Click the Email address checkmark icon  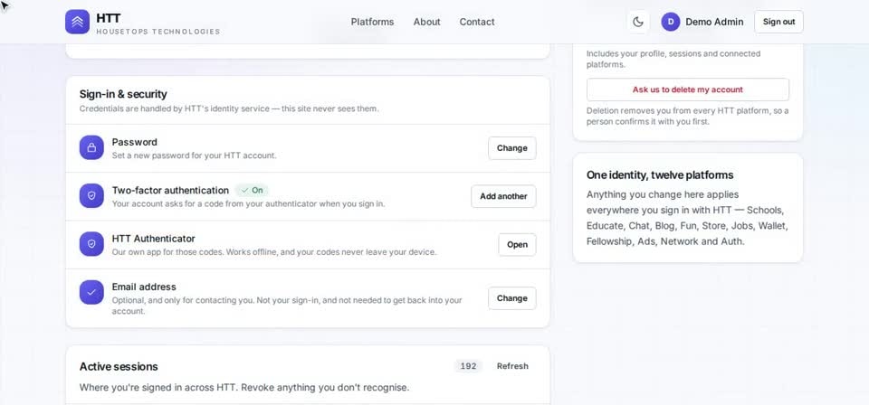pos(91,292)
